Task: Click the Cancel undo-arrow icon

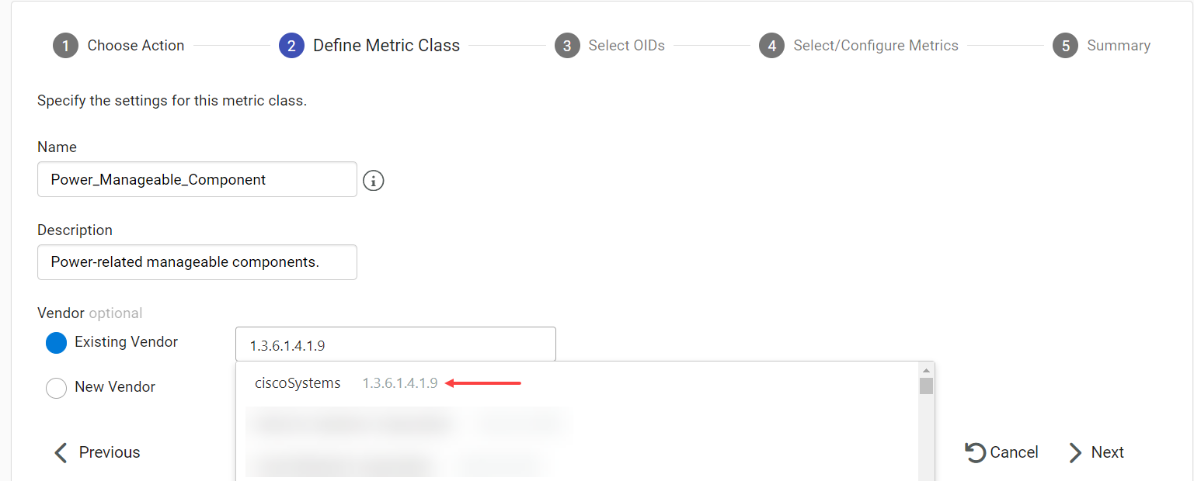Action: 976,452
